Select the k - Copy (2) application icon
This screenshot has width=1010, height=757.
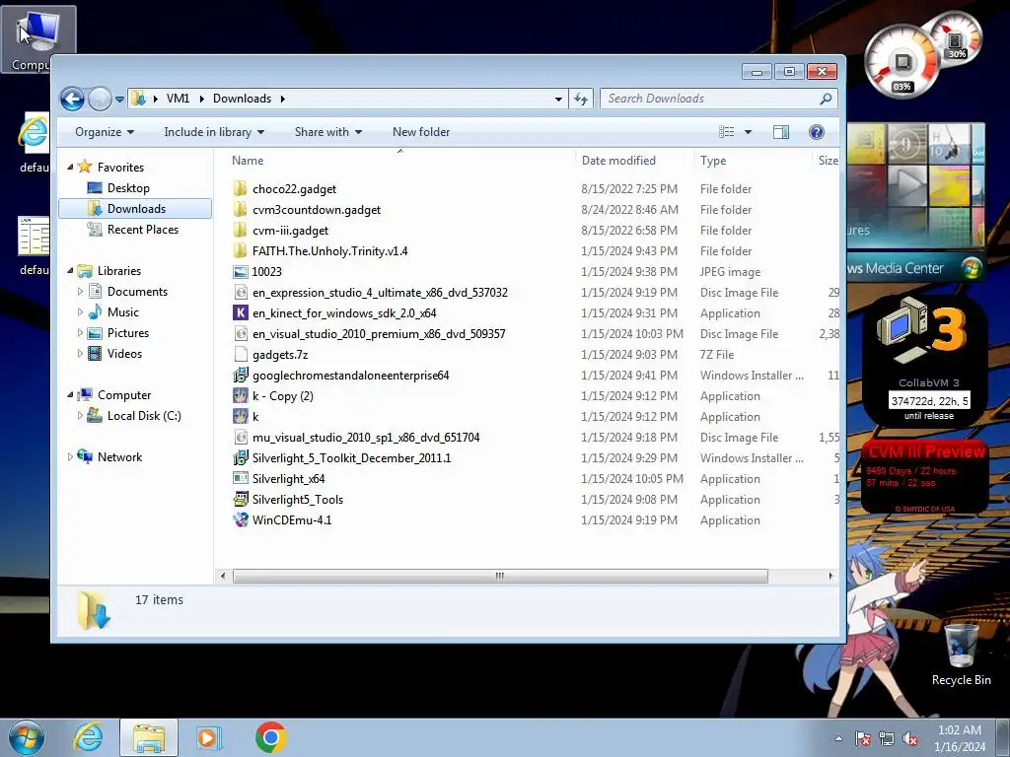pyautogui.click(x=241, y=396)
